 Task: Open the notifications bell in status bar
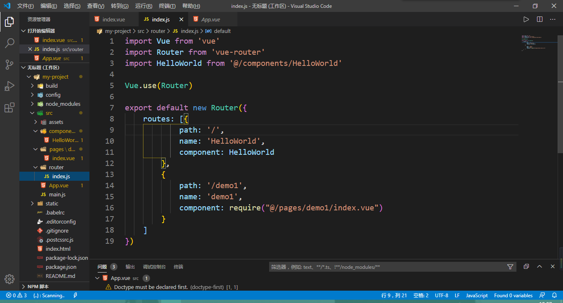554,296
